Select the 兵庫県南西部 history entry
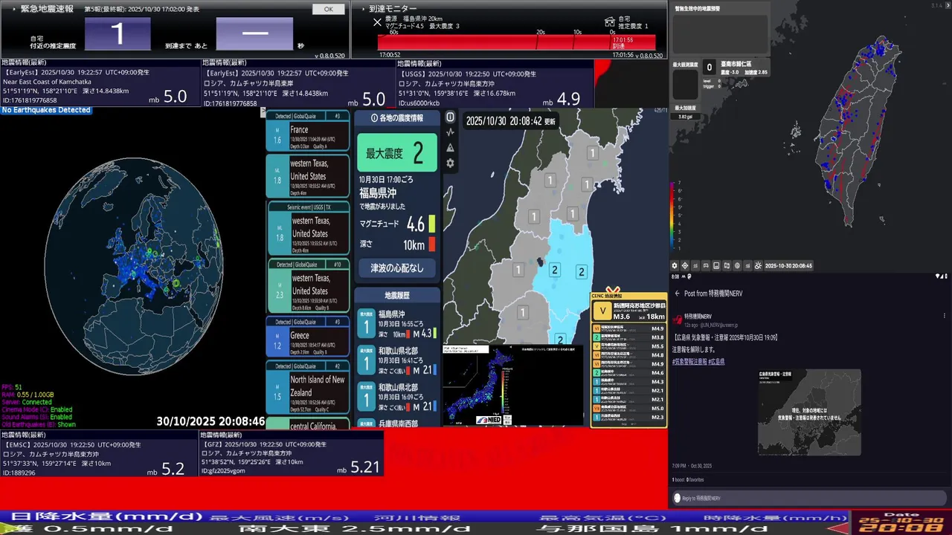 click(x=397, y=423)
